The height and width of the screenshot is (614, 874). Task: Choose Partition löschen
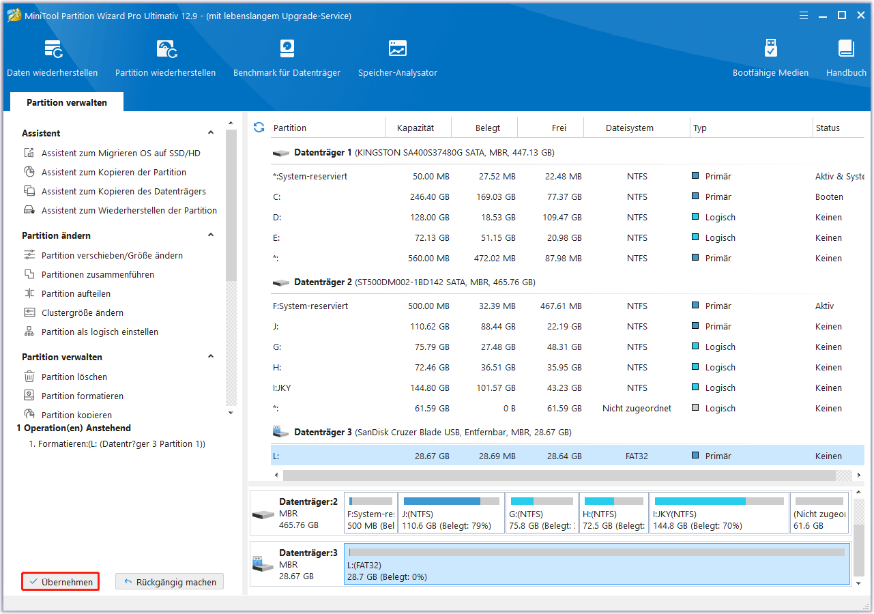click(x=65, y=377)
